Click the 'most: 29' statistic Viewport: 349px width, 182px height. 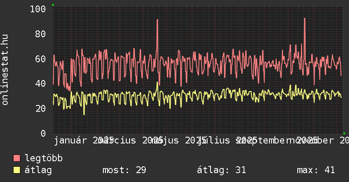pos(124,170)
